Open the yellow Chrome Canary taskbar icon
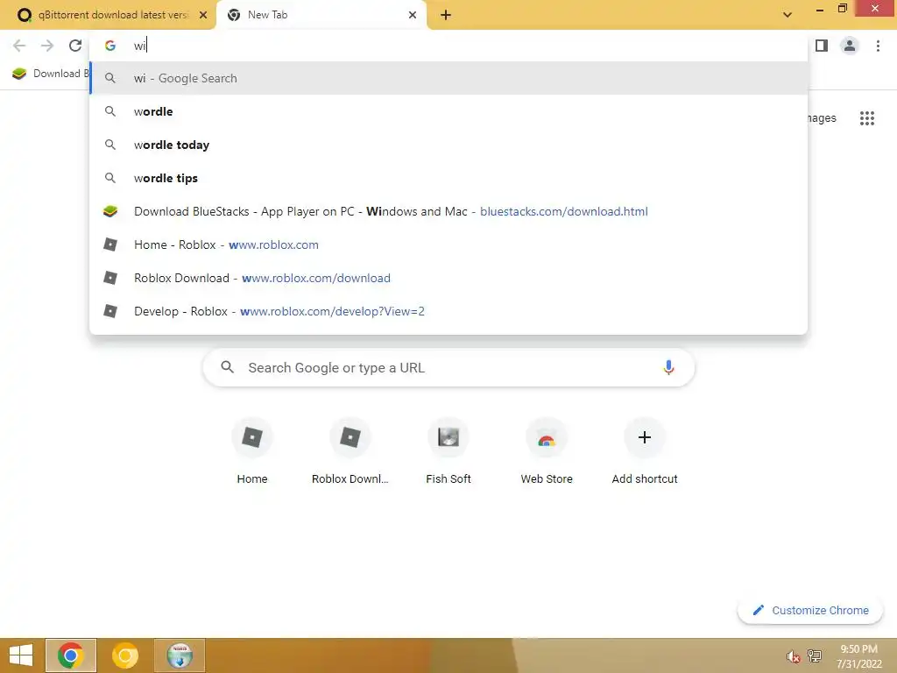897x673 pixels. (124, 655)
